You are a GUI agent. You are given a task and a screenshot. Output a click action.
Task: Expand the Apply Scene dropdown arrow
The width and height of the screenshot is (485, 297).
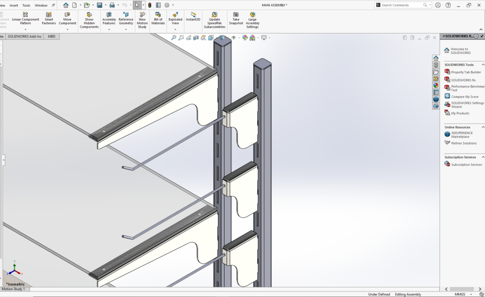(258, 37)
